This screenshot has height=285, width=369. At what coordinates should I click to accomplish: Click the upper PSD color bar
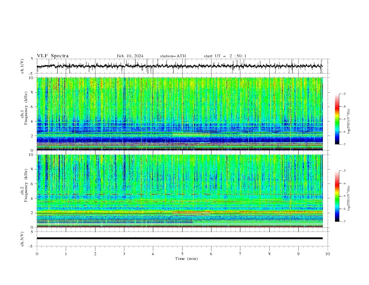tap(337, 119)
